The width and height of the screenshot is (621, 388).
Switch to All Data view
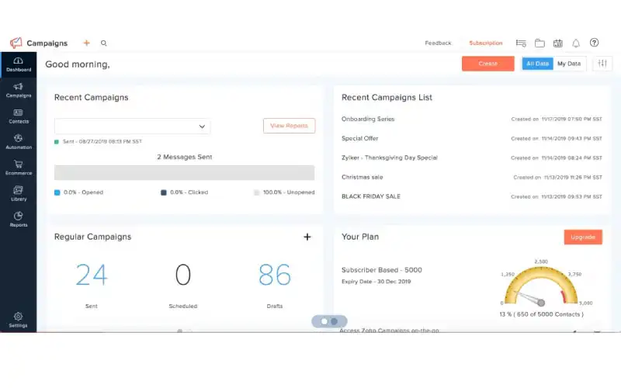tap(537, 64)
